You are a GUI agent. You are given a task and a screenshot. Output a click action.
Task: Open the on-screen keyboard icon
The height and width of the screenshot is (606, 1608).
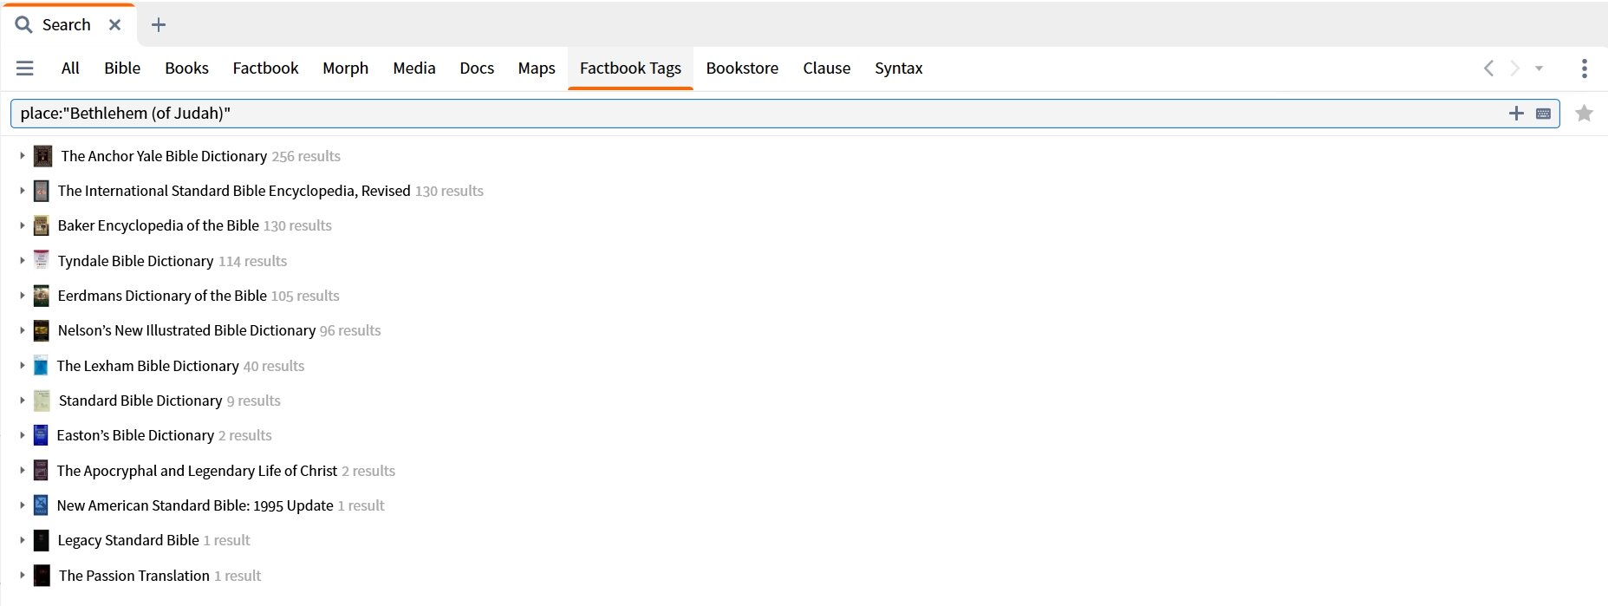click(1543, 114)
